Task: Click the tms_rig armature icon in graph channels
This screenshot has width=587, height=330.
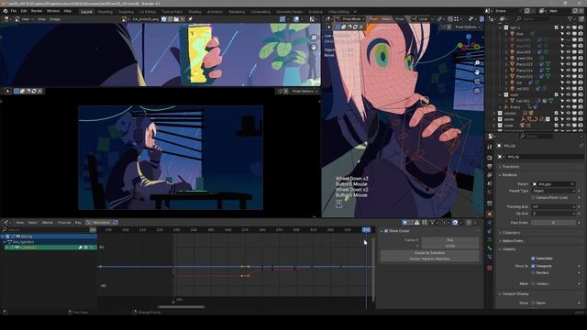Action: click(8, 236)
